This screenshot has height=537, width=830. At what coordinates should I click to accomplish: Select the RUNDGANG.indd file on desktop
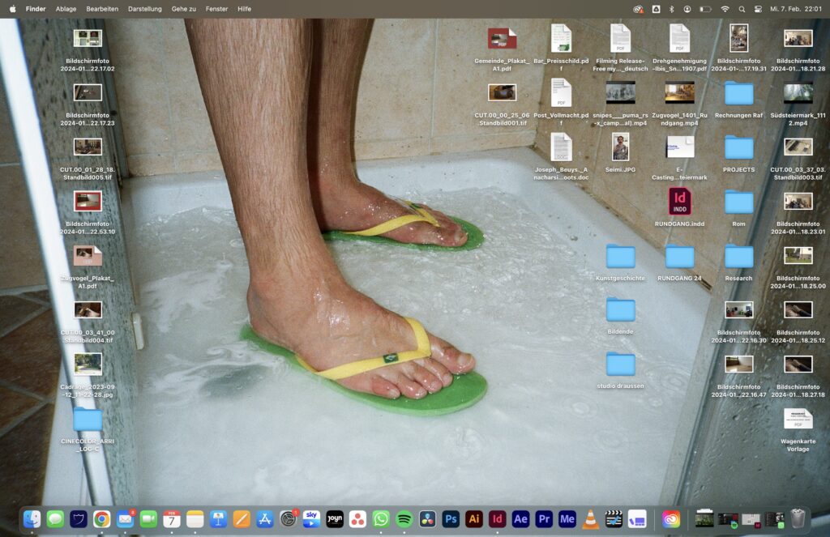click(679, 202)
